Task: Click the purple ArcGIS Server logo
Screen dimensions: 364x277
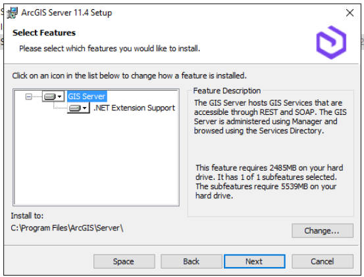Action: pos(331,43)
